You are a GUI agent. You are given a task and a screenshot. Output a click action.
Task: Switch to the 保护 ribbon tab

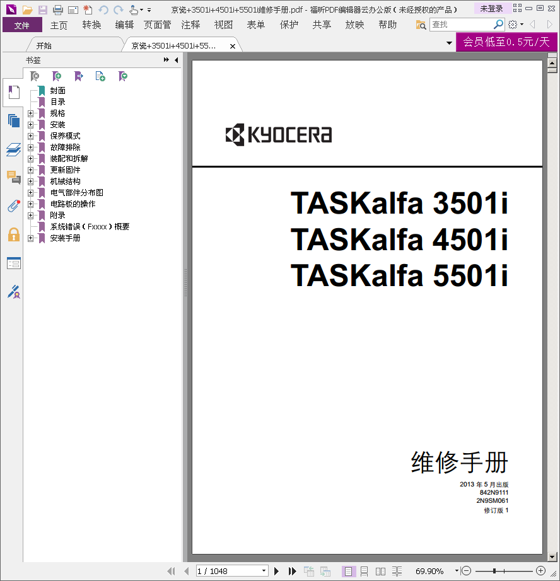[x=289, y=25]
